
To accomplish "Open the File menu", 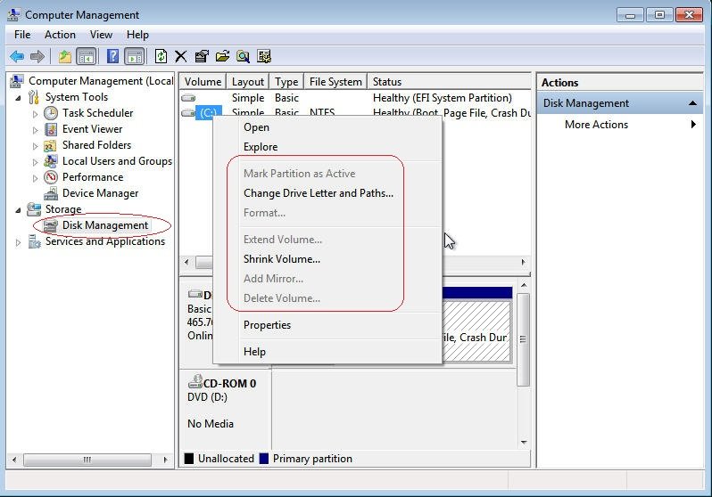I will point(22,35).
